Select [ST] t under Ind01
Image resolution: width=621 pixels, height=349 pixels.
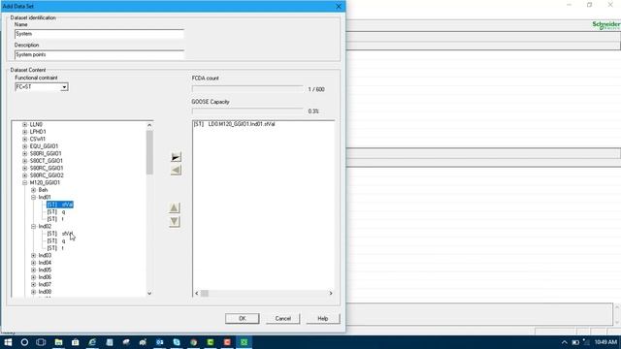click(x=55, y=219)
